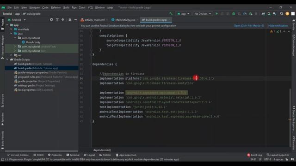Select local.properties file

34,90
